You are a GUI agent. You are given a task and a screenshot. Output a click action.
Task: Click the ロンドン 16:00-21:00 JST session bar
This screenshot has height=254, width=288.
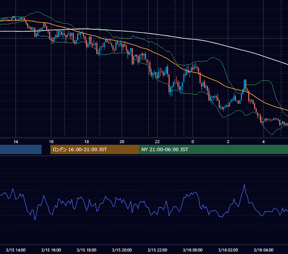pyautogui.click(x=94, y=149)
